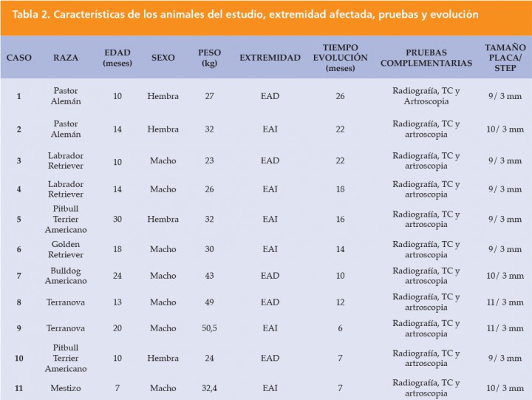Select the PESO (kg) column header

(209, 58)
